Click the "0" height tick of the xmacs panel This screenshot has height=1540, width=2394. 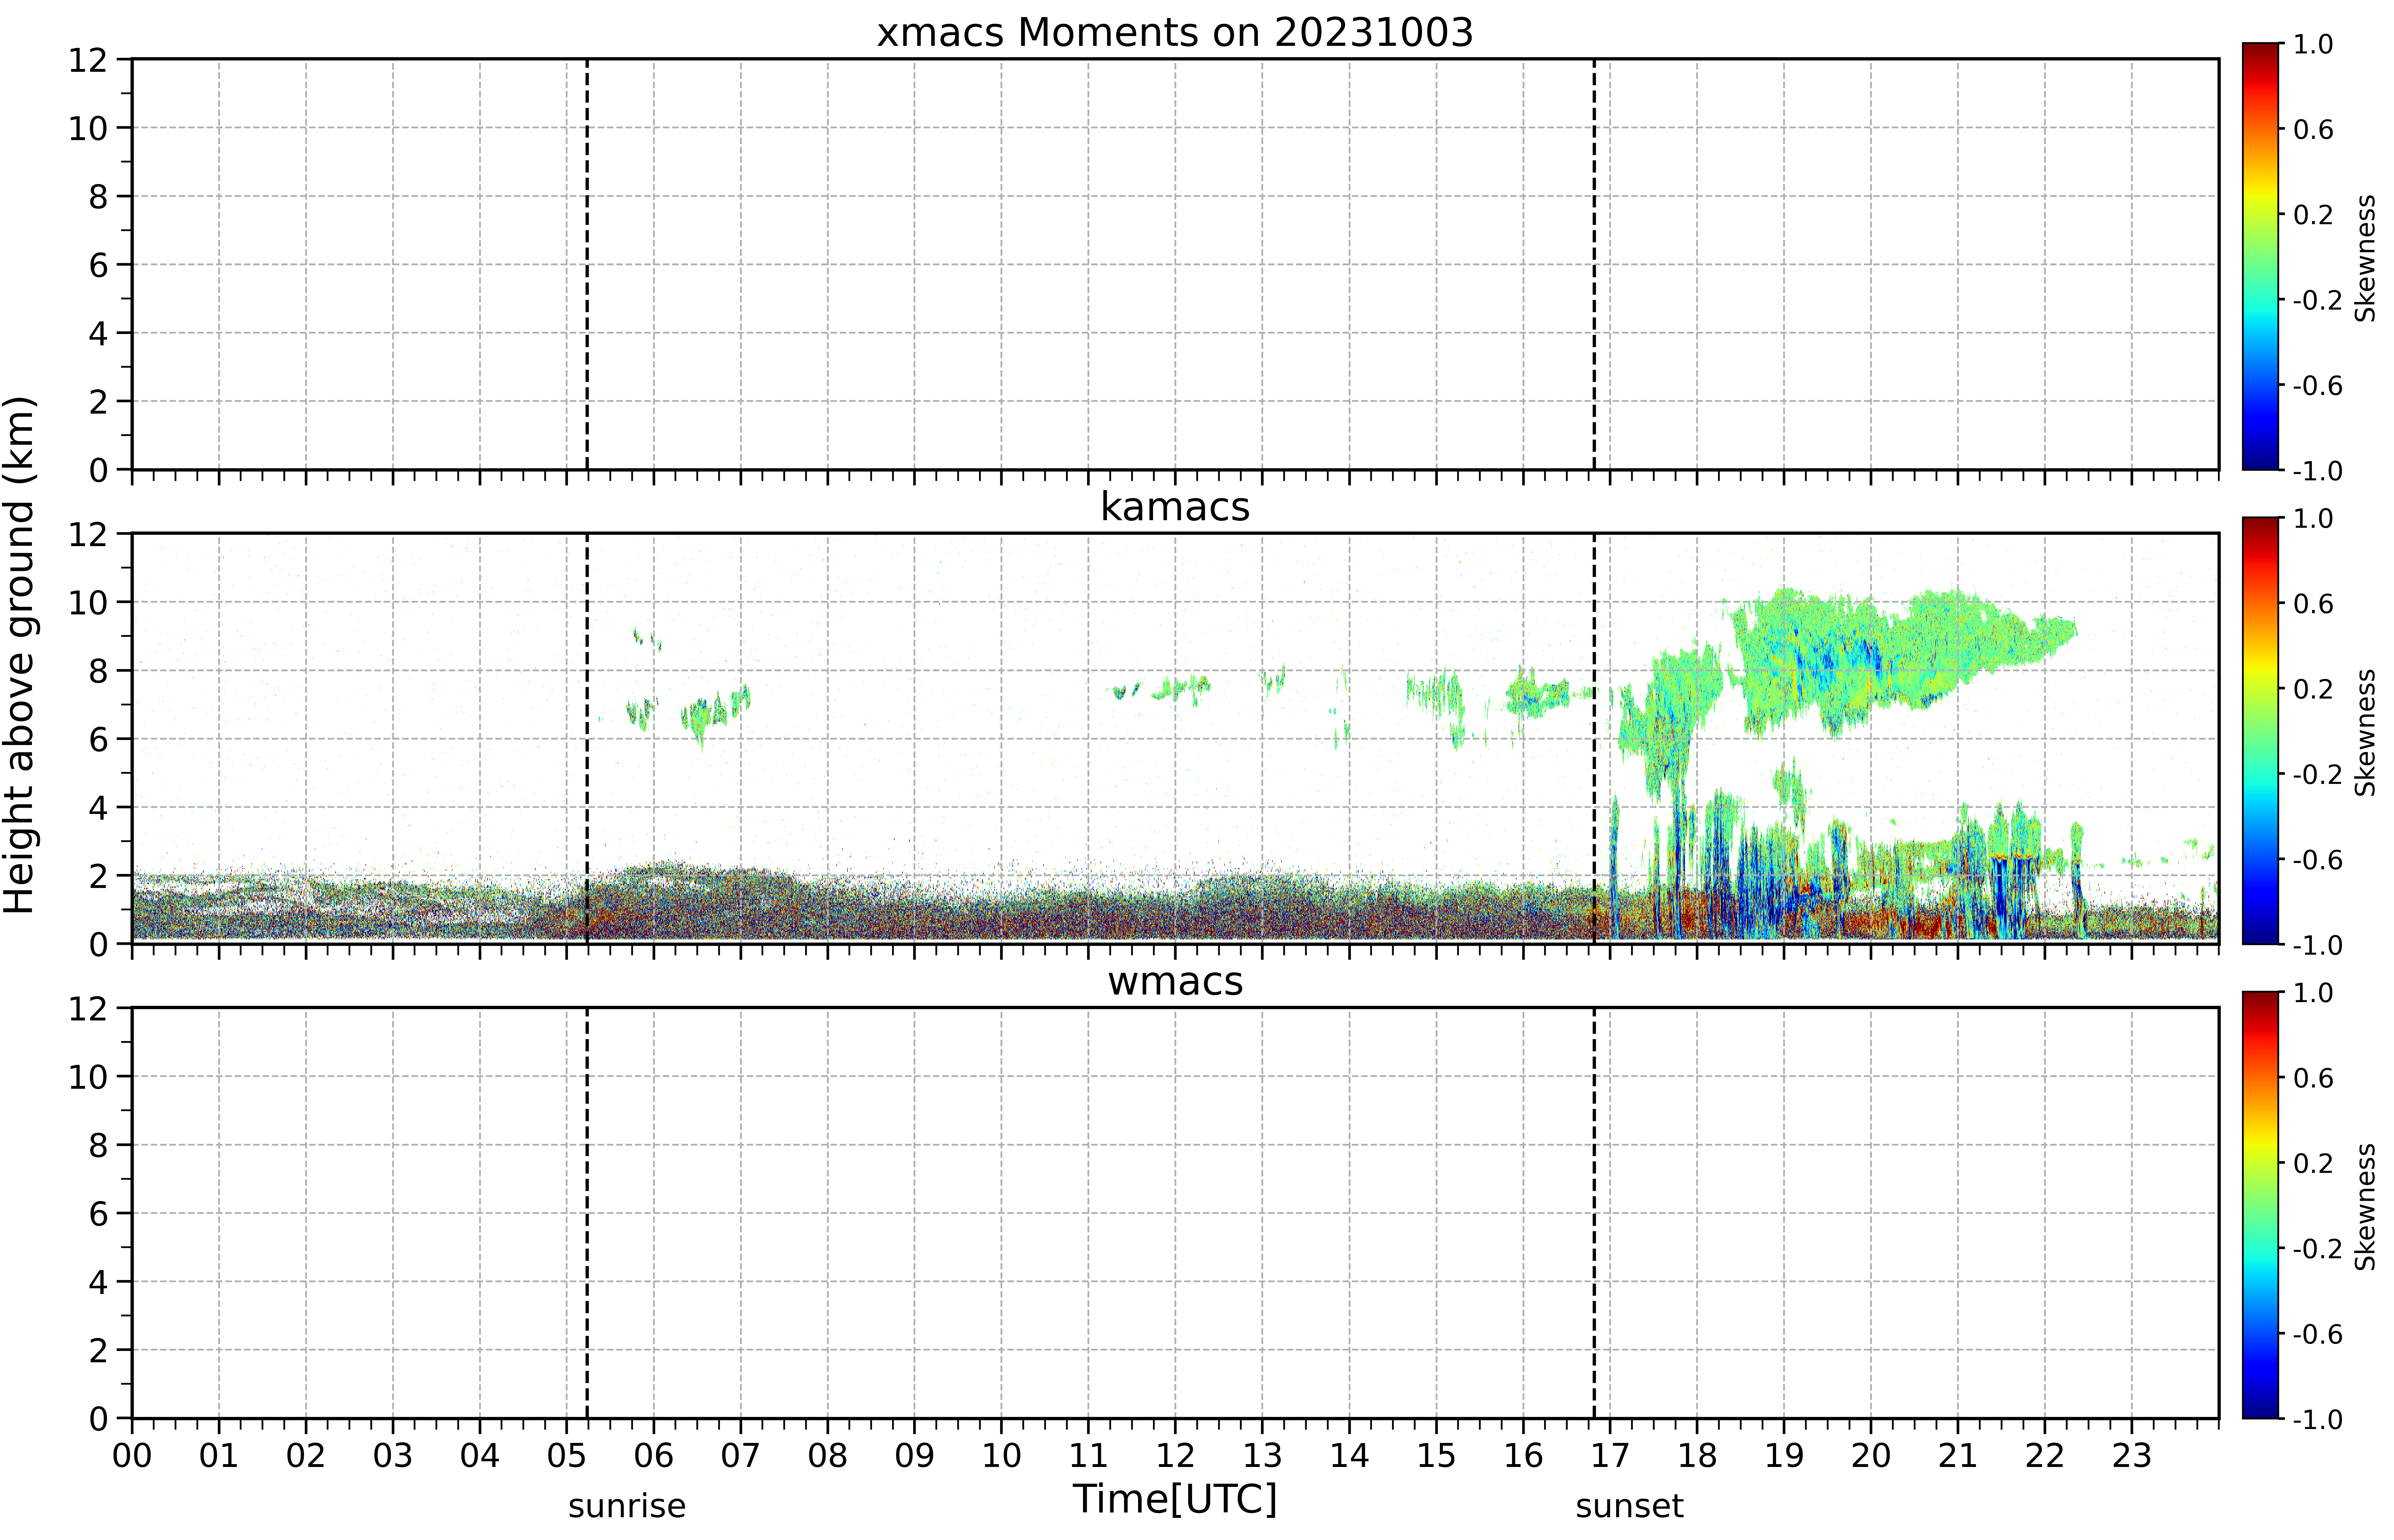point(98,470)
